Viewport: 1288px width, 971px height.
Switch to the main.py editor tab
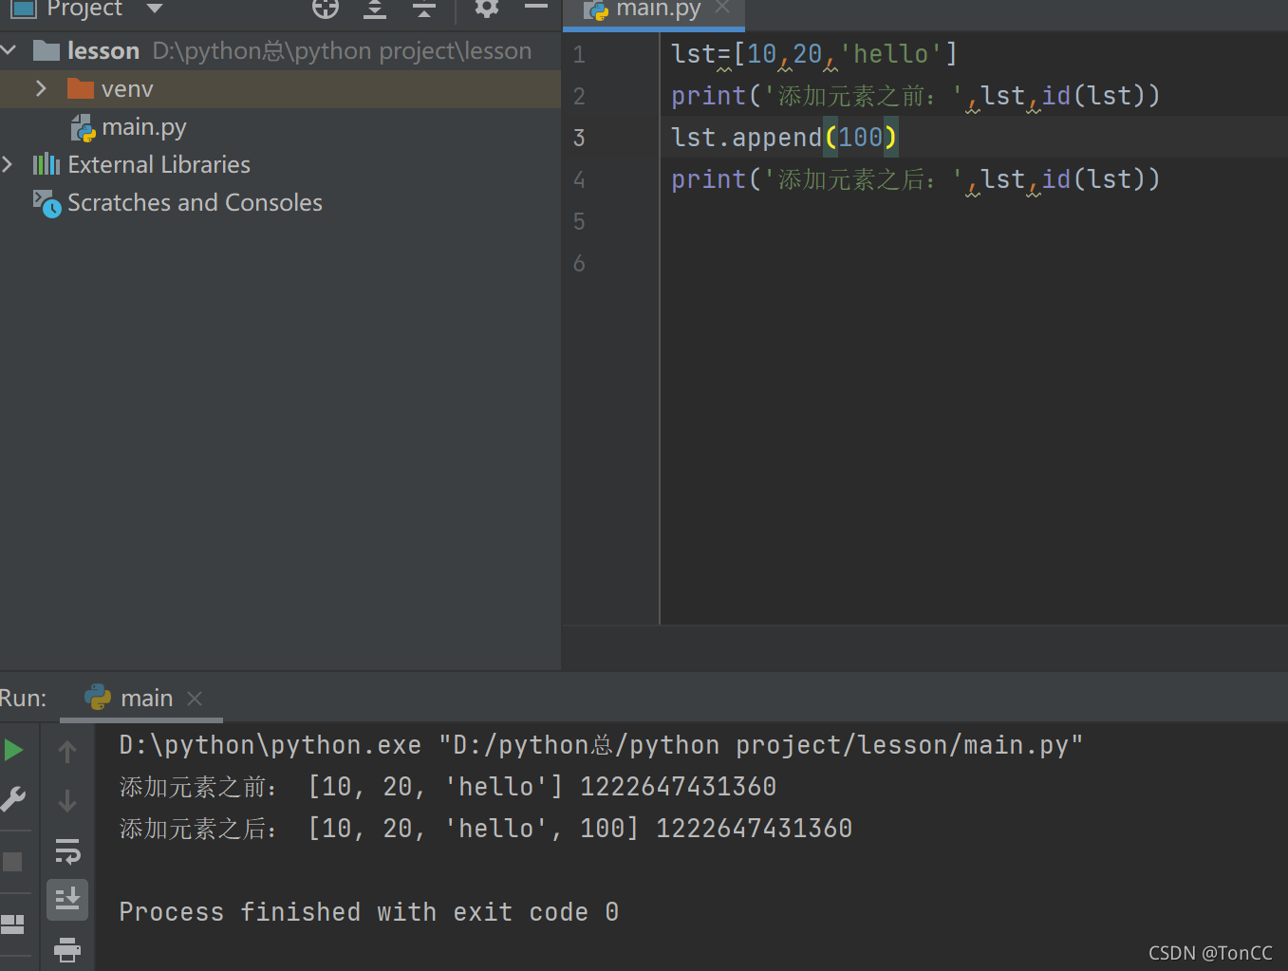(658, 9)
